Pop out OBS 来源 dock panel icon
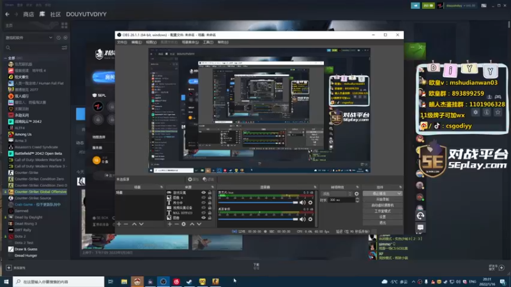511x287 pixels. [x=212, y=187]
